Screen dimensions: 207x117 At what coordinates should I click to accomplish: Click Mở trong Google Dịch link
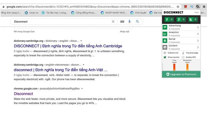[24, 31]
